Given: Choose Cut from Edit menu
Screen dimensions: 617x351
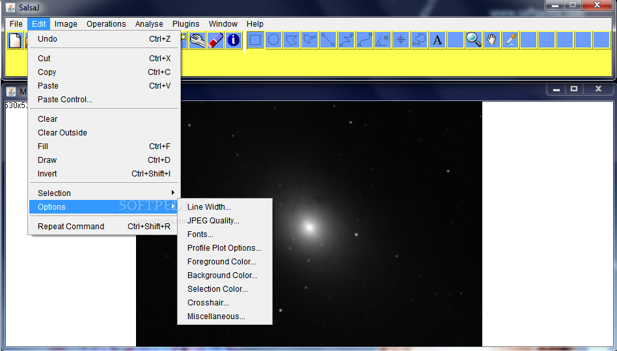Looking at the screenshot, I should tap(104, 58).
